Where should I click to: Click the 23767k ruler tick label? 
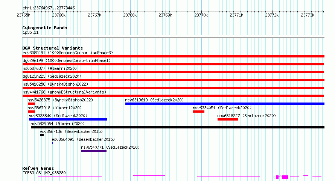(94, 15)
